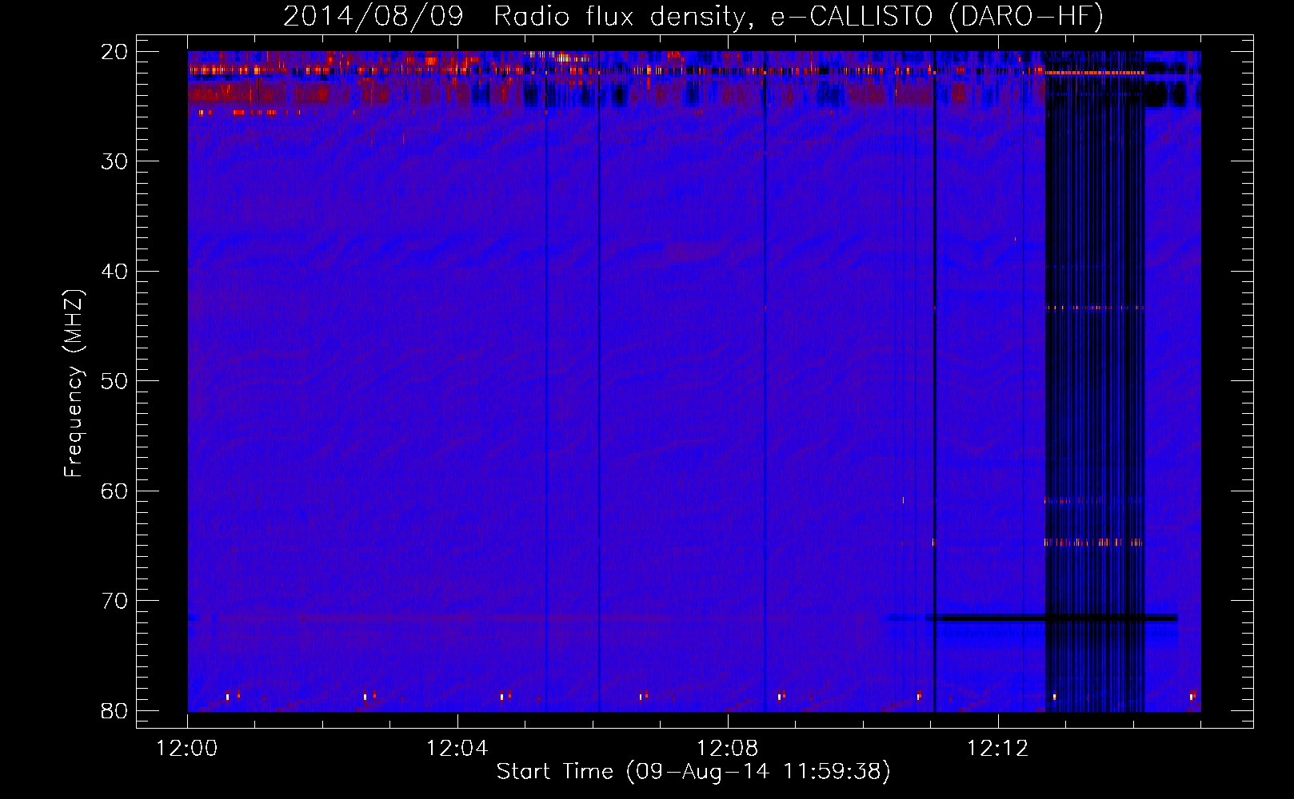Viewport: 1294px width, 799px height.
Task: Click the '12:08' time tick label
Action: tap(727, 749)
